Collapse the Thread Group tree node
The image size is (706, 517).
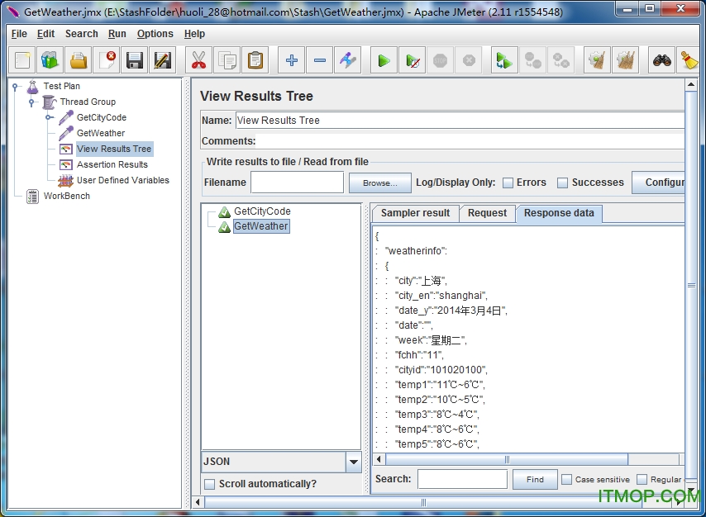[32, 102]
